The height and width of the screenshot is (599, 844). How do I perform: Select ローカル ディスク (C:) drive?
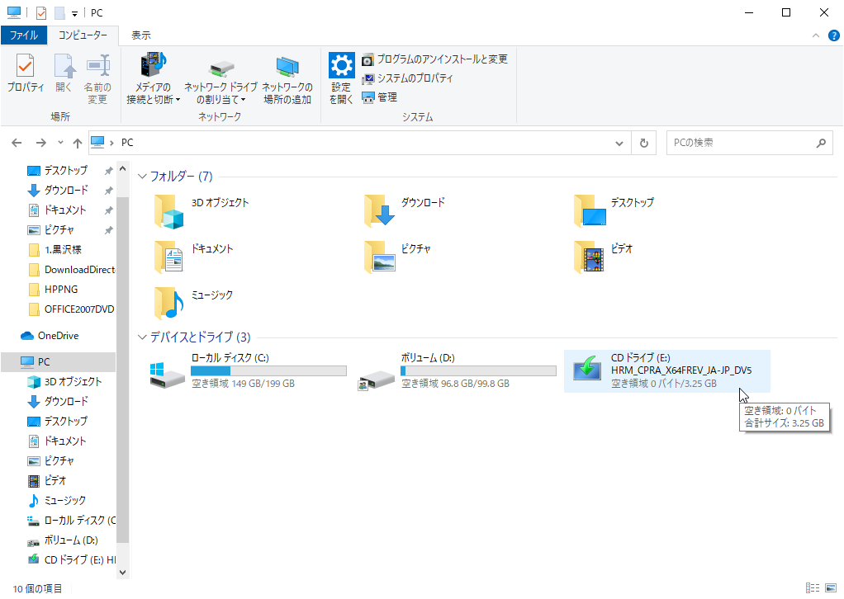click(248, 371)
